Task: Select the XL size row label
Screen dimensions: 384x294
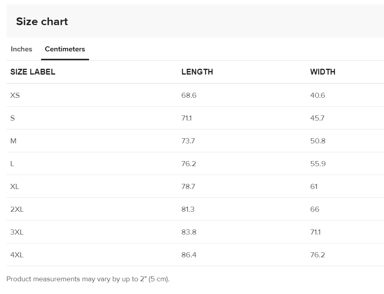Action: [x=15, y=186]
